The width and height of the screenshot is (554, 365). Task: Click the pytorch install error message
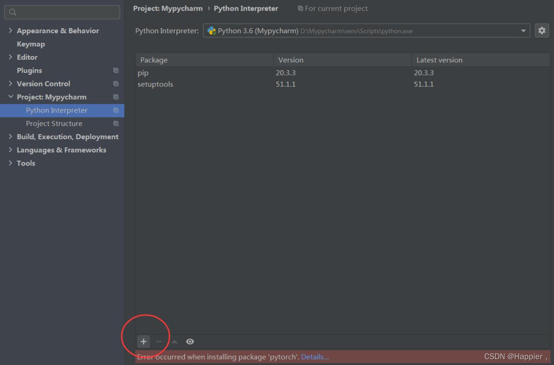tap(218, 357)
